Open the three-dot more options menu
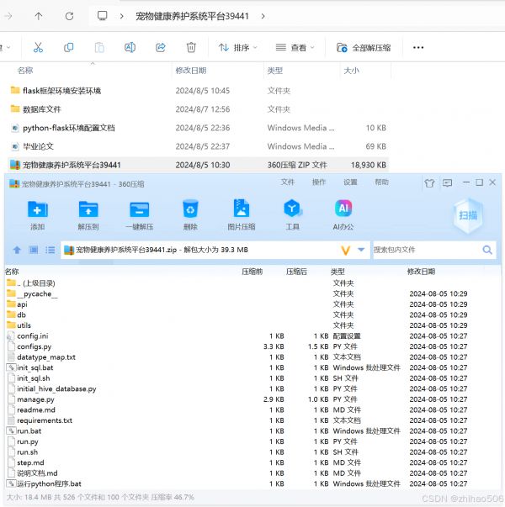The image size is (505, 507). (418, 48)
